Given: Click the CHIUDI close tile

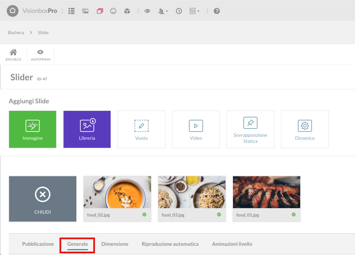Looking at the screenshot, I should (43, 199).
